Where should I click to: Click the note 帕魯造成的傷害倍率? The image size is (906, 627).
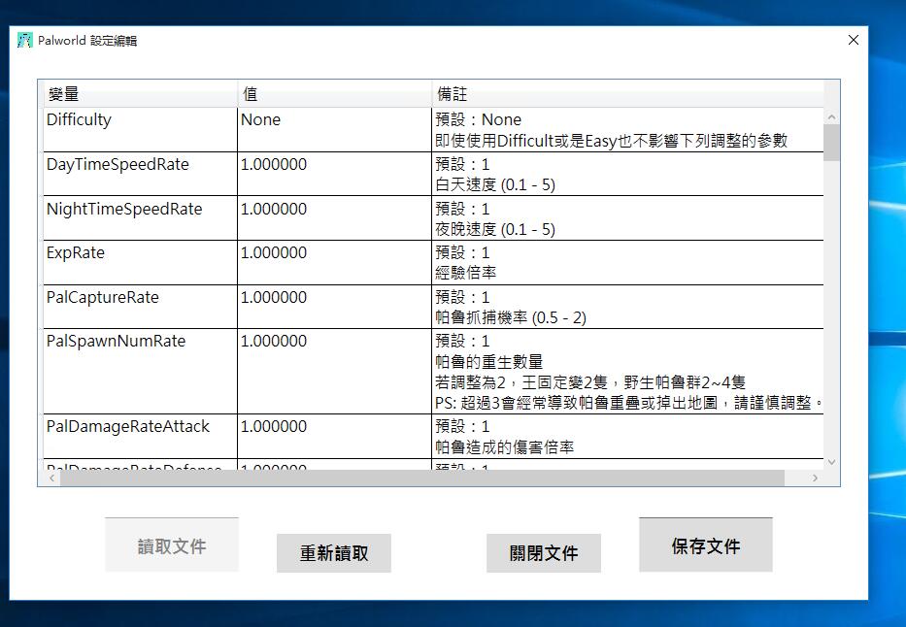coord(504,447)
